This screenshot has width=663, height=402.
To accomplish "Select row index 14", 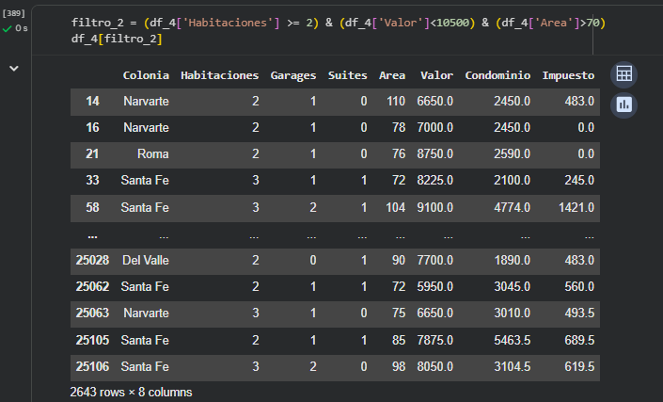I will [x=92, y=101].
